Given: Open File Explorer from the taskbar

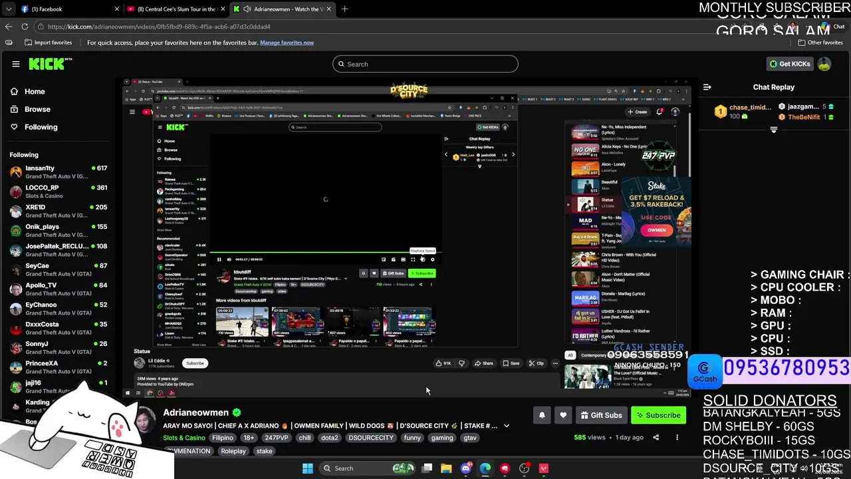Looking at the screenshot, I should (x=446, y=468).
